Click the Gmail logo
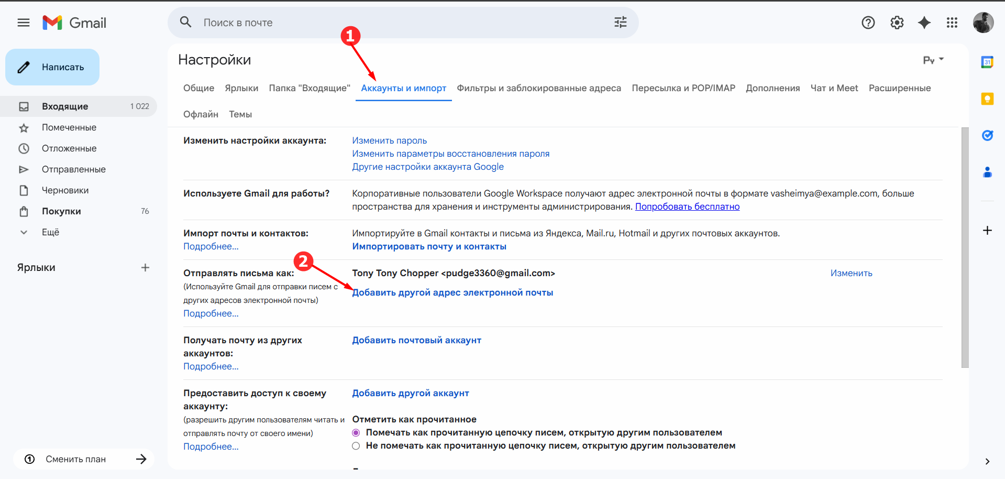 point(74,23)
